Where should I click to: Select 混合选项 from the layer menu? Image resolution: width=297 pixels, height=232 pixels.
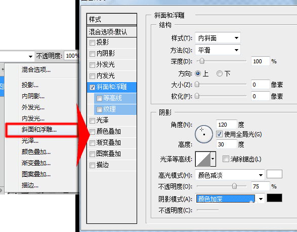click(36, 69)
